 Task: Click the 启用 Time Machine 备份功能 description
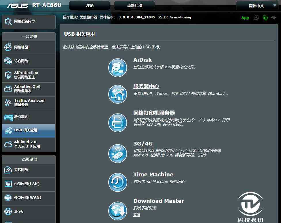point(159,182)
